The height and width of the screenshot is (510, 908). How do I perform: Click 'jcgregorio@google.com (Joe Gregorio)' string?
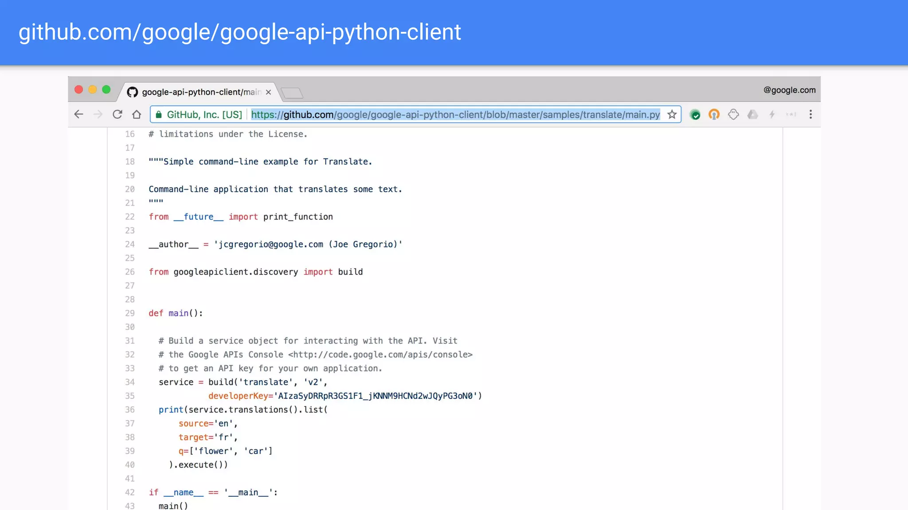[x=308, y=244]
